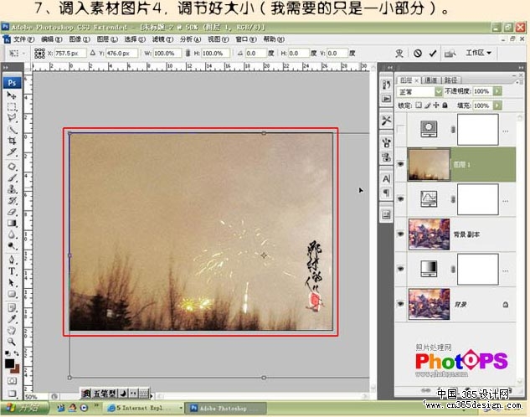
Task: Toggle Quick Mask mode in toolbox
Action: click(x=12, y=381)
